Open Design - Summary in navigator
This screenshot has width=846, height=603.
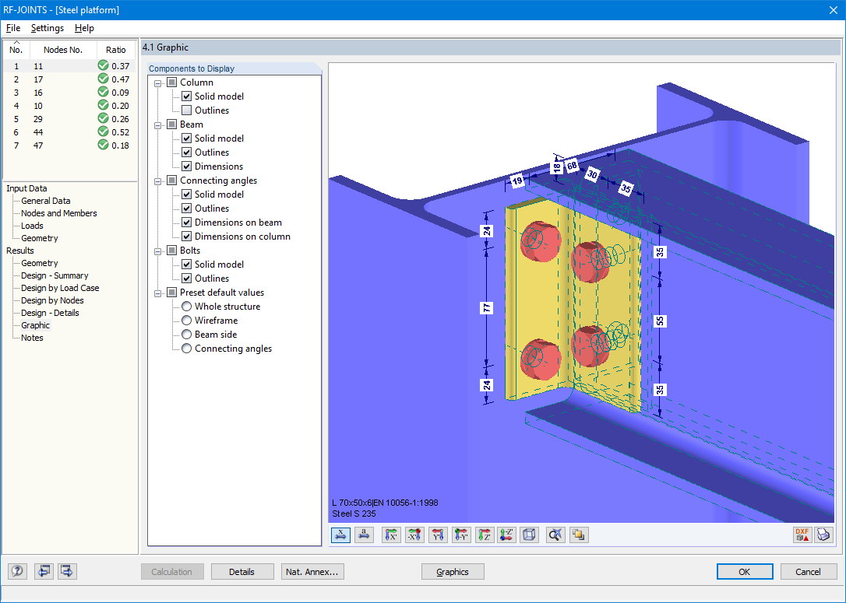pos(55,275)
